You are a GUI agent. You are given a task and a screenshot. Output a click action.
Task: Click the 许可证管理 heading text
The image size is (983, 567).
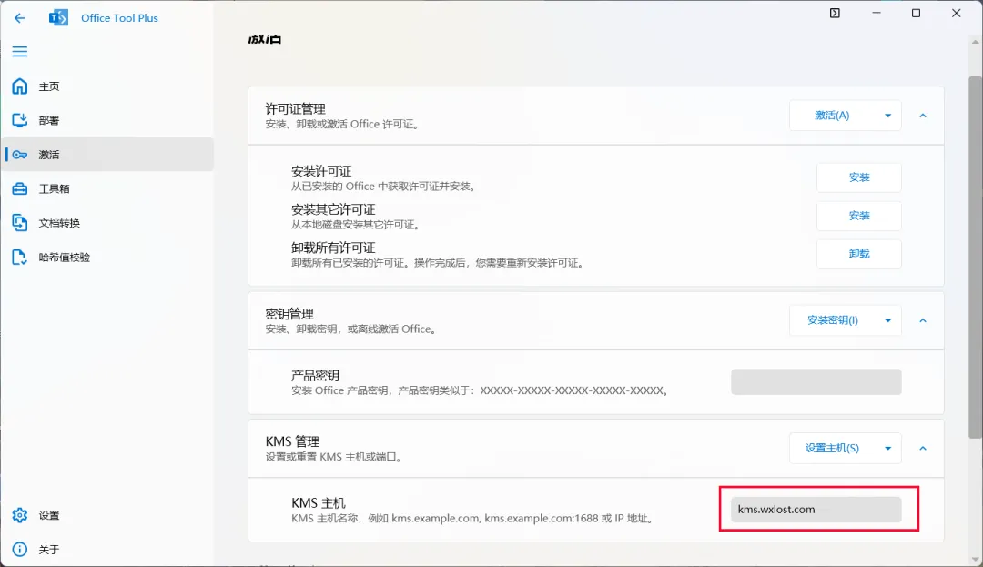click(295, 109)
